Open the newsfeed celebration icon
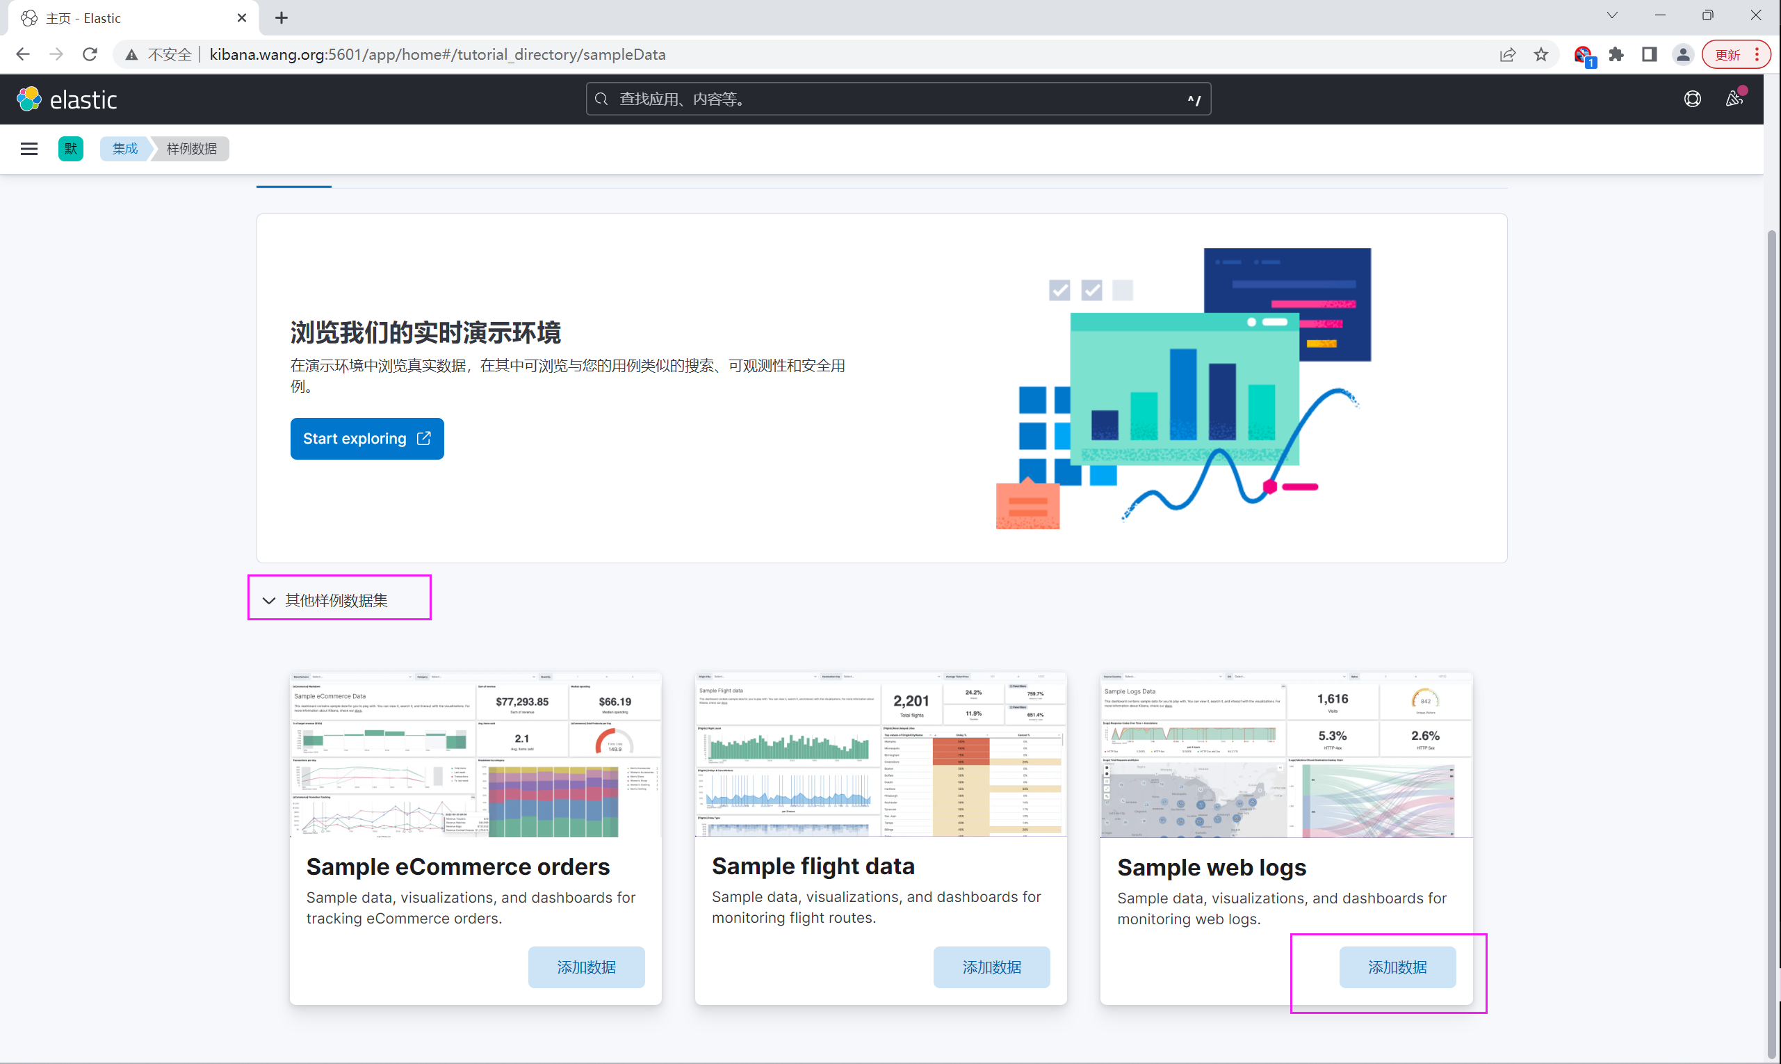This screenshot has height=1064, width=1781. point(1734,99)
